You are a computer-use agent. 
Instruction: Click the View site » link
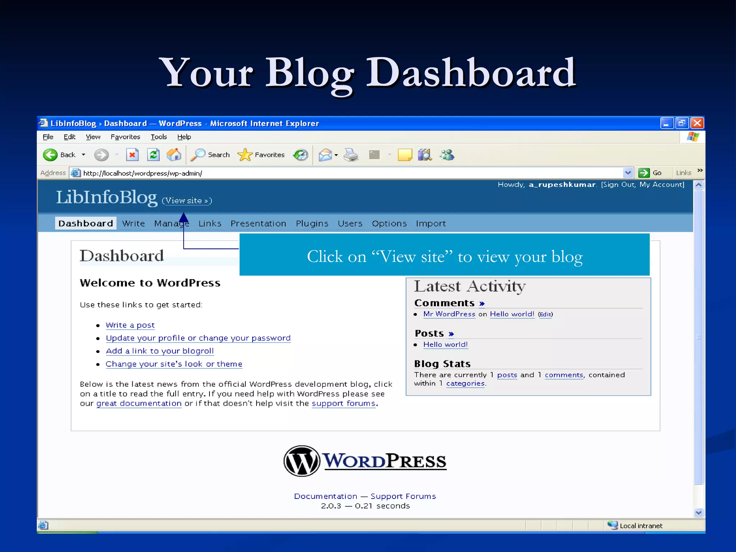tap(187, 201)
